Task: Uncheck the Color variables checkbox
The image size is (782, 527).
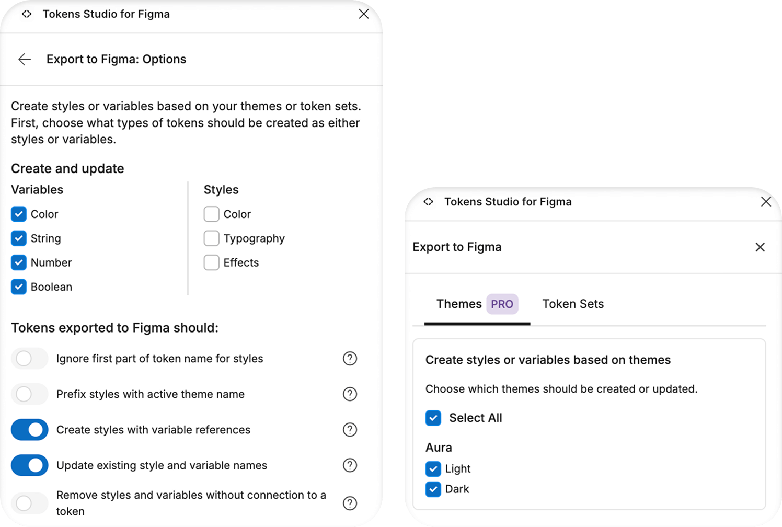Action: (x=19, y=214)
